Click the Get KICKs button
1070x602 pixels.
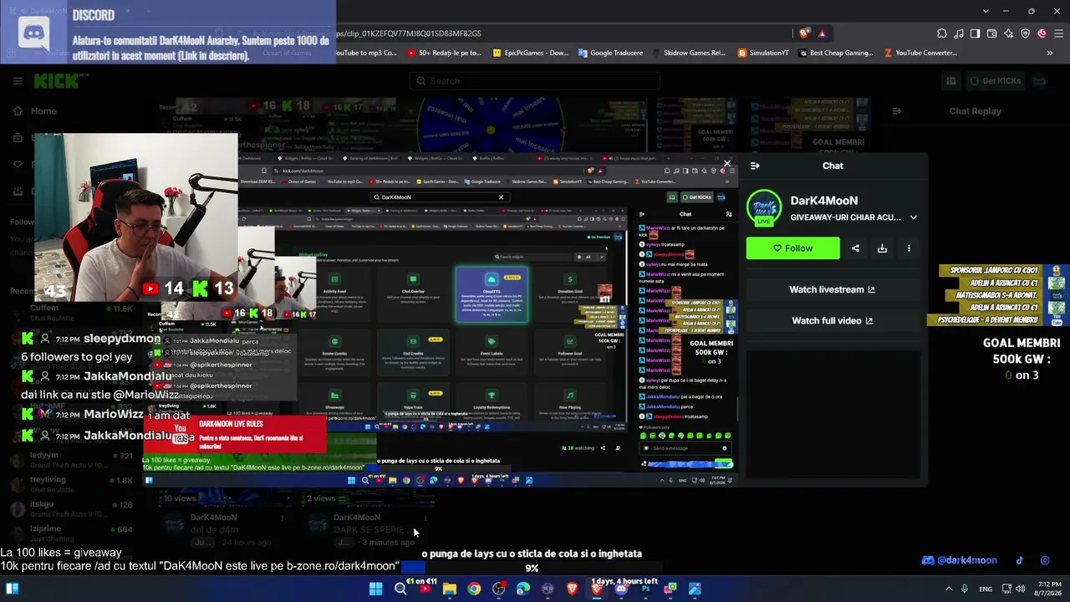(x=995, y=81)
